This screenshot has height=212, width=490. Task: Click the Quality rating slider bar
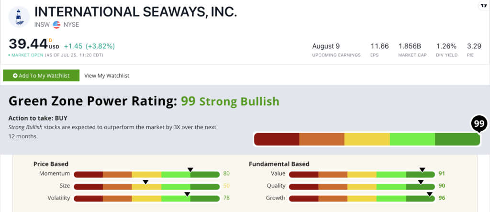362,186
